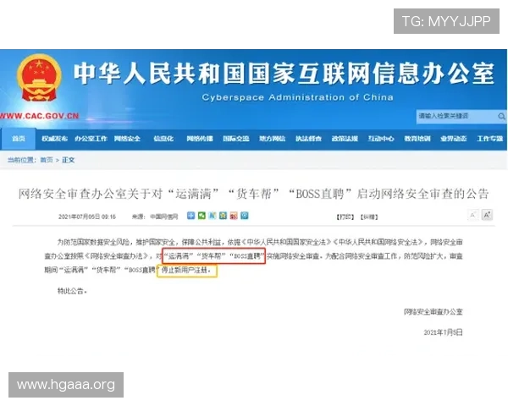Click the 当前位置 breadcrumb label
508x406 pixels.
click(x=21, y=160)
